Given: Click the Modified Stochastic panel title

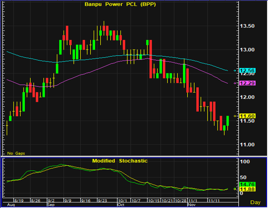Looking at the screenshot, I should (120, 161).
